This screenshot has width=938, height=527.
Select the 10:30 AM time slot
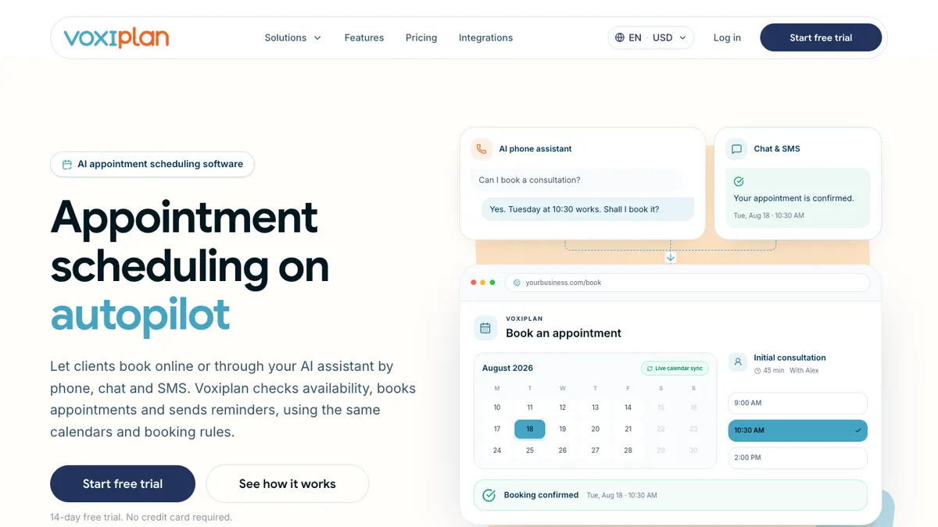click(797, 430)
